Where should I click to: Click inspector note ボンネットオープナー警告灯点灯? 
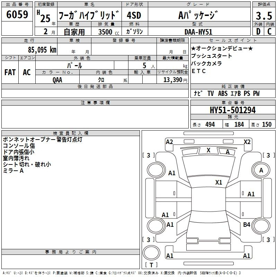[43, 140]
